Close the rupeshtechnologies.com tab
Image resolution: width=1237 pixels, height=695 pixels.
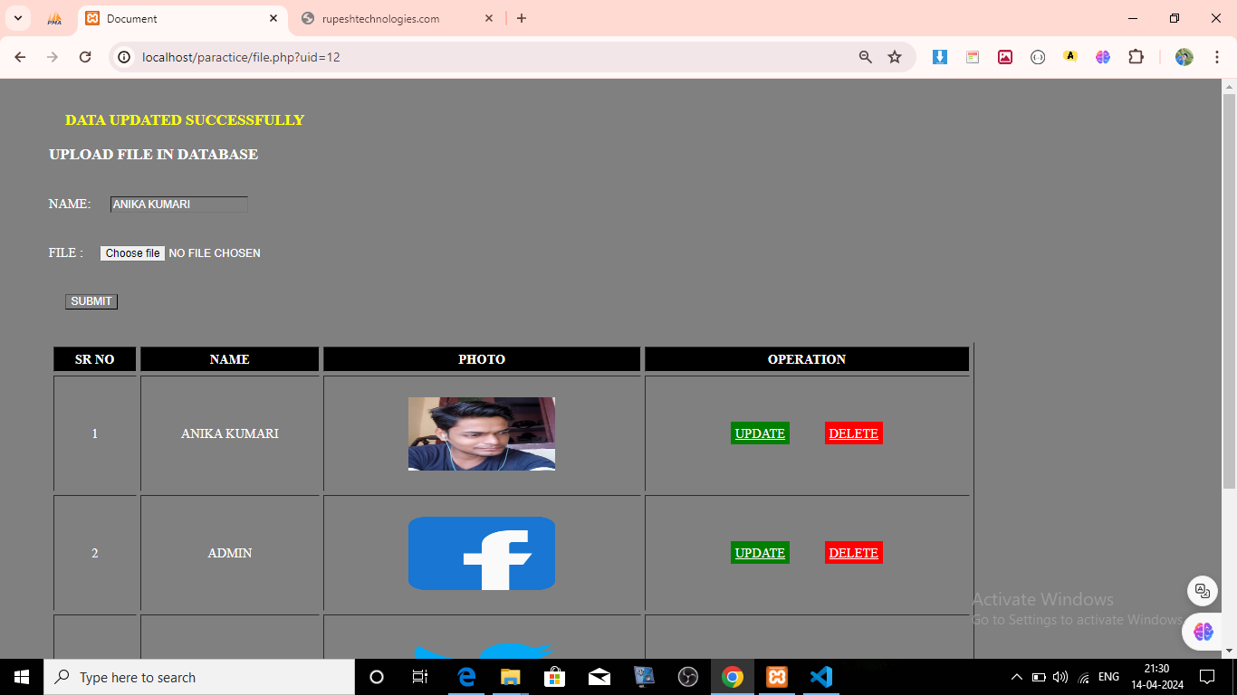click(x=489, y=18)
